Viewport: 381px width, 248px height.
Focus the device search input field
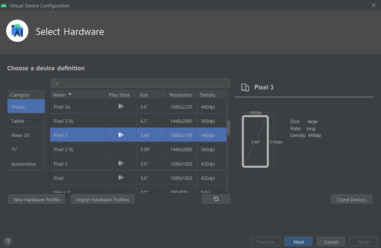point(140,83)
